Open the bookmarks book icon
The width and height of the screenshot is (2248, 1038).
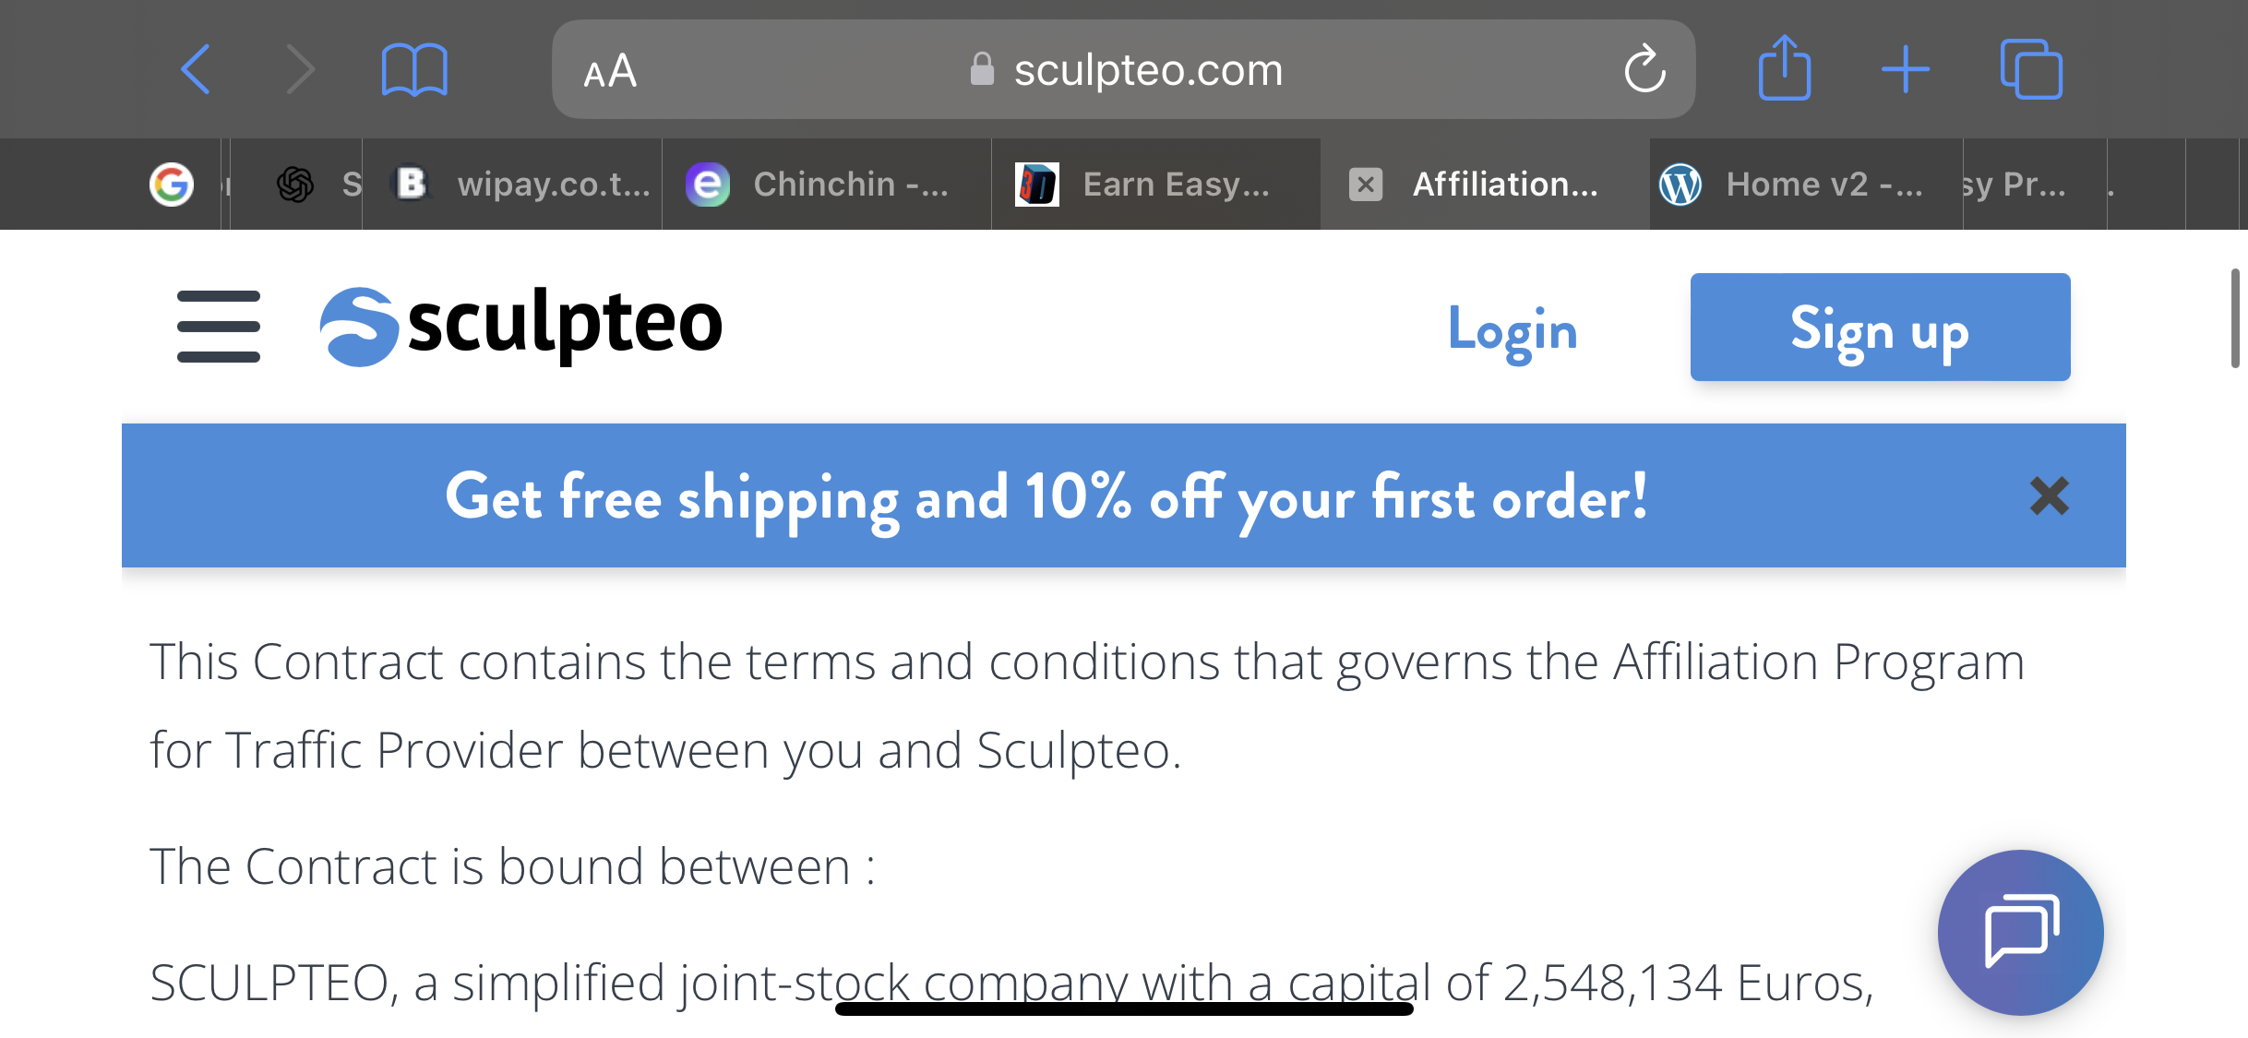pyautogui.click(x=414, y=69)
